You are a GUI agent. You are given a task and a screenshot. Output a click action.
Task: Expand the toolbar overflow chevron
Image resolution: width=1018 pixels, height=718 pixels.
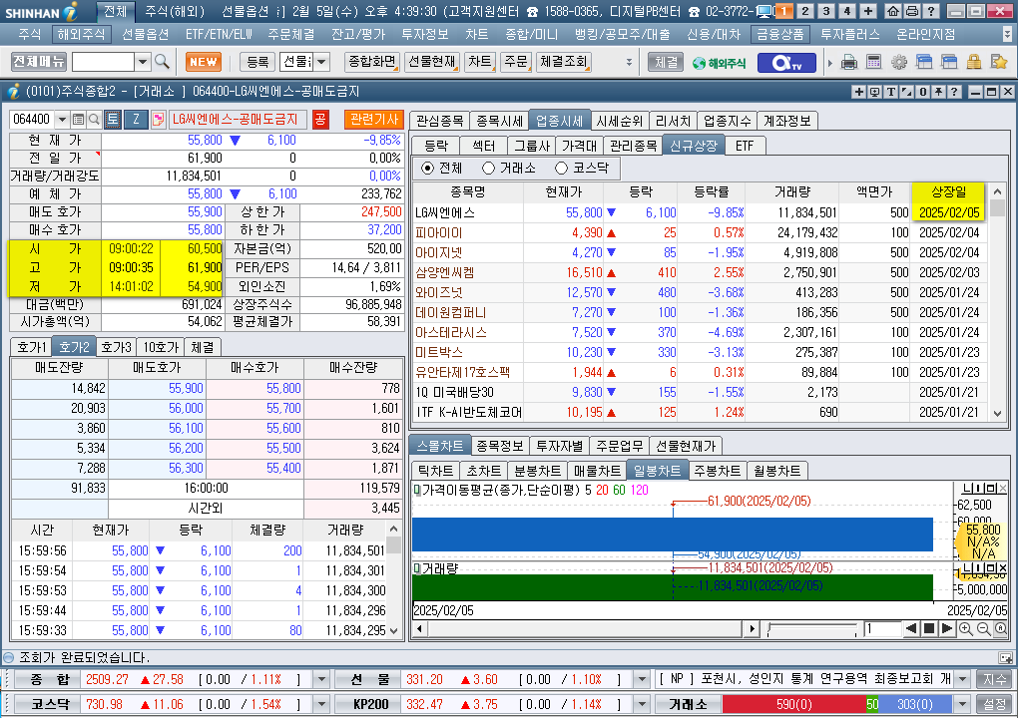629,62
